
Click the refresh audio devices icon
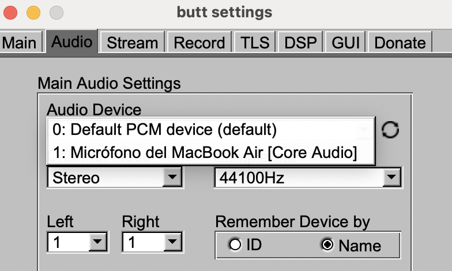(390, 130)
